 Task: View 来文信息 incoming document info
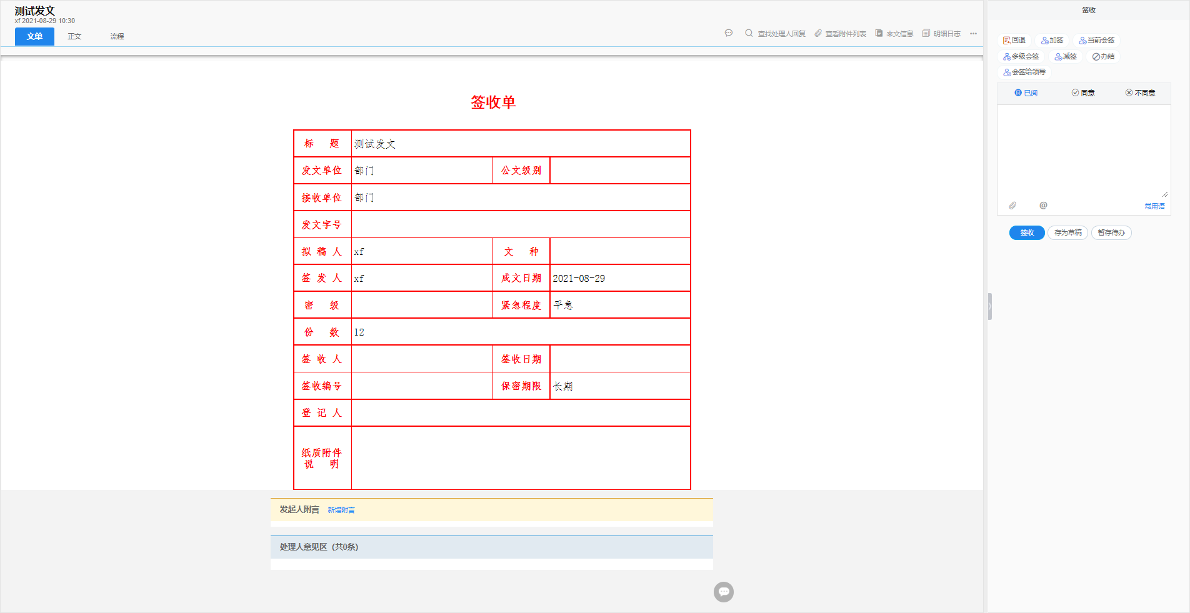pyautogui.click(x=894, y=34)
